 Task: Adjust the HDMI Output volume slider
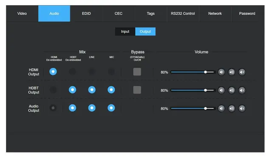(193, 72)
